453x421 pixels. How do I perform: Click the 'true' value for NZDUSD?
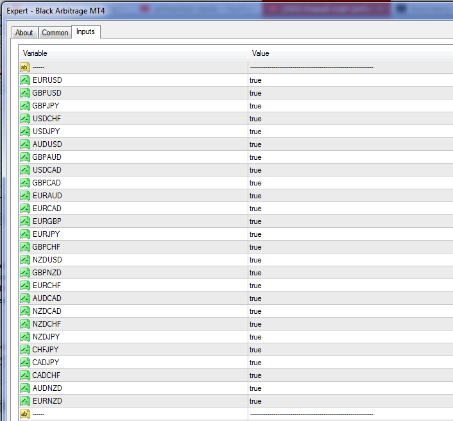tap(255, 260)
